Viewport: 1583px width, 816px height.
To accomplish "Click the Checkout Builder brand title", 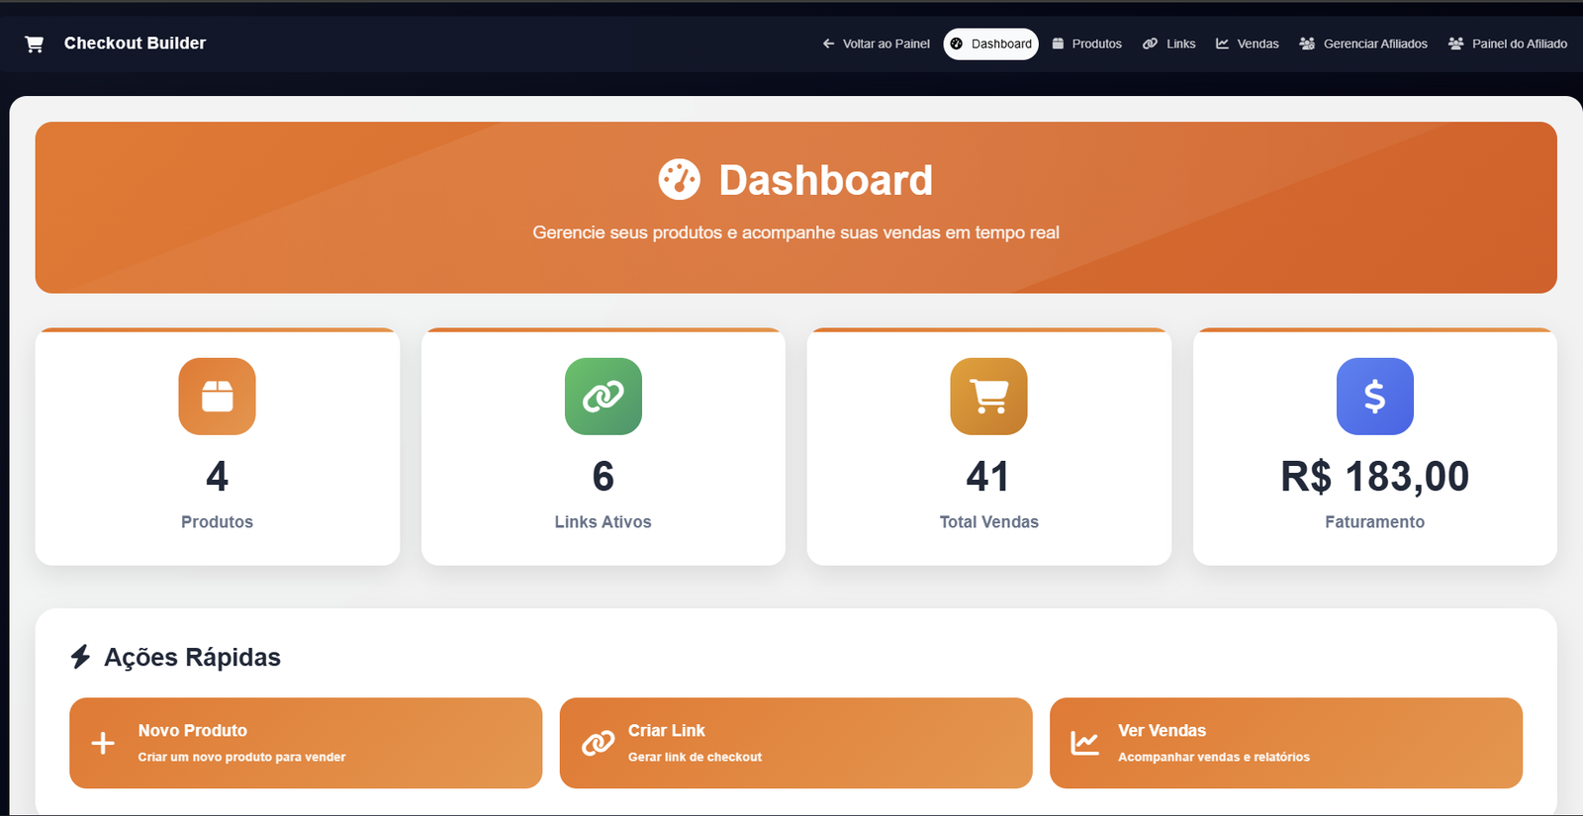I will click(135, 44).
